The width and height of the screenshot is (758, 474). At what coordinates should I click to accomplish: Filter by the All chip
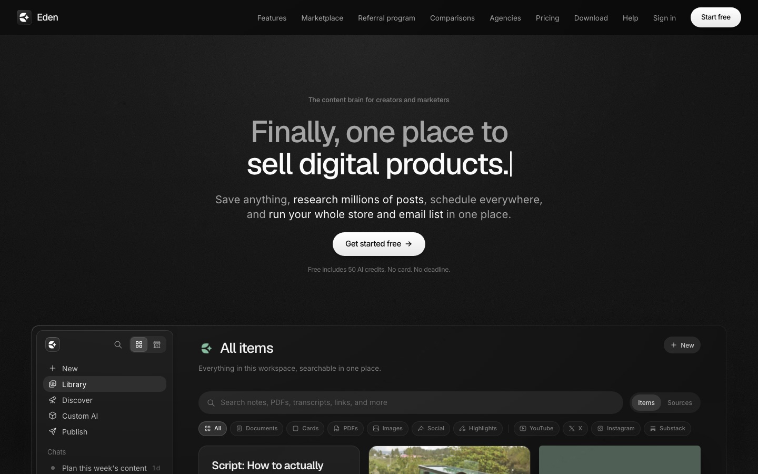point(213,429)
